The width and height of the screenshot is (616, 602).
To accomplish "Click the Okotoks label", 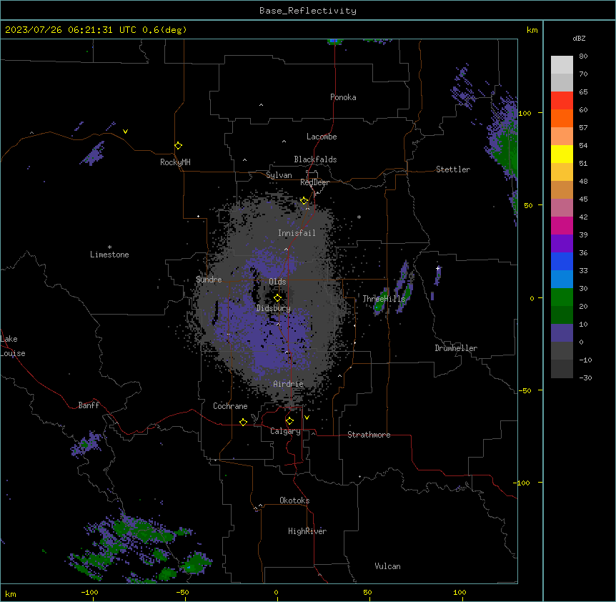I will click(x=294, y=500).
